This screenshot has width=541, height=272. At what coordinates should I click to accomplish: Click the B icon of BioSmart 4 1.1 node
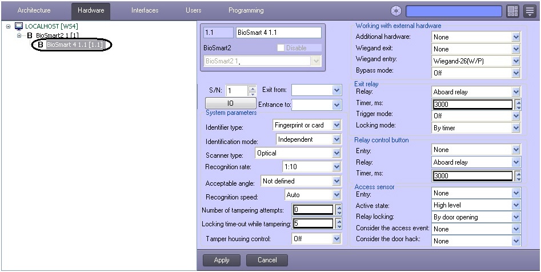point(41,45)
